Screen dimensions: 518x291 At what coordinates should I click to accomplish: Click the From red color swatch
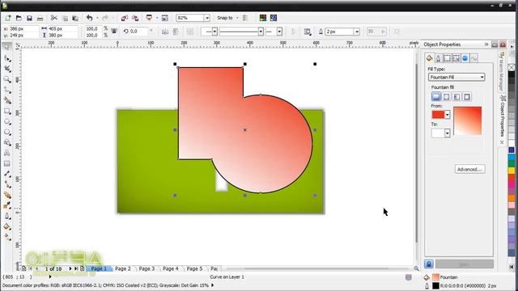tap(438, 115)
